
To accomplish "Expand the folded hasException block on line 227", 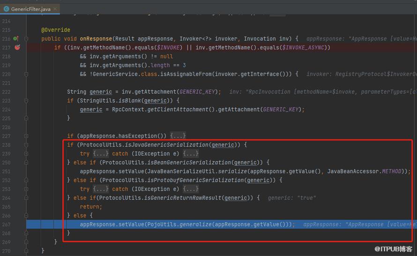I will [26, 136].
